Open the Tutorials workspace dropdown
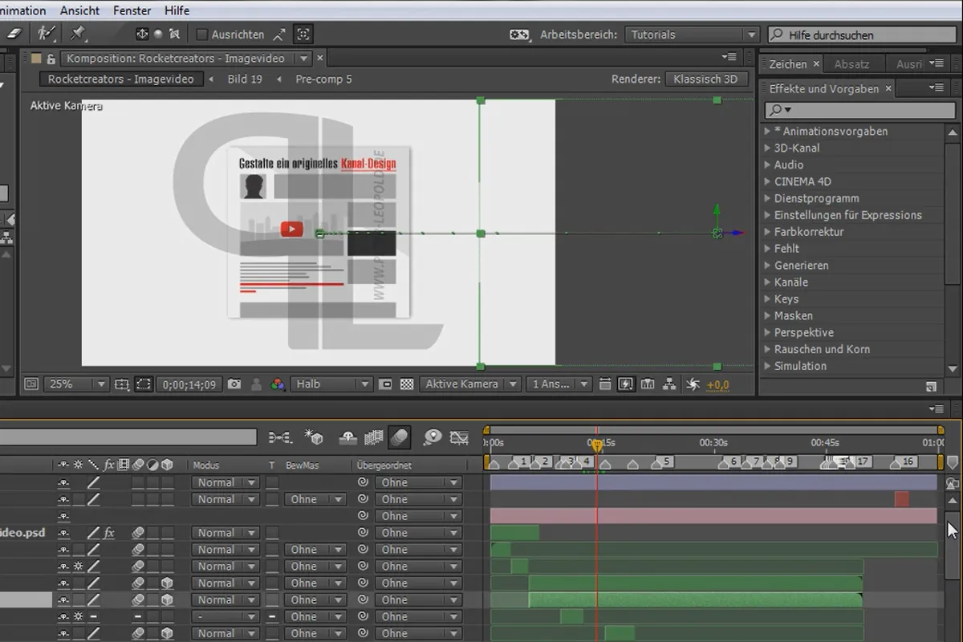This screenshot has height=642, width=963. click(x=692, y=35)
